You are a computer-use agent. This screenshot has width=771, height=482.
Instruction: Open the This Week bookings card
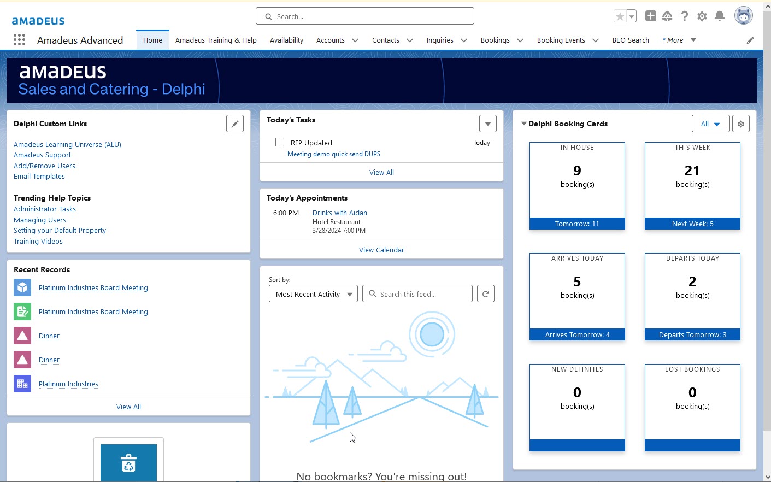coord(692,186)
